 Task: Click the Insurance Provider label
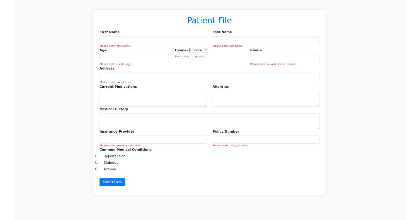[117, 132]
